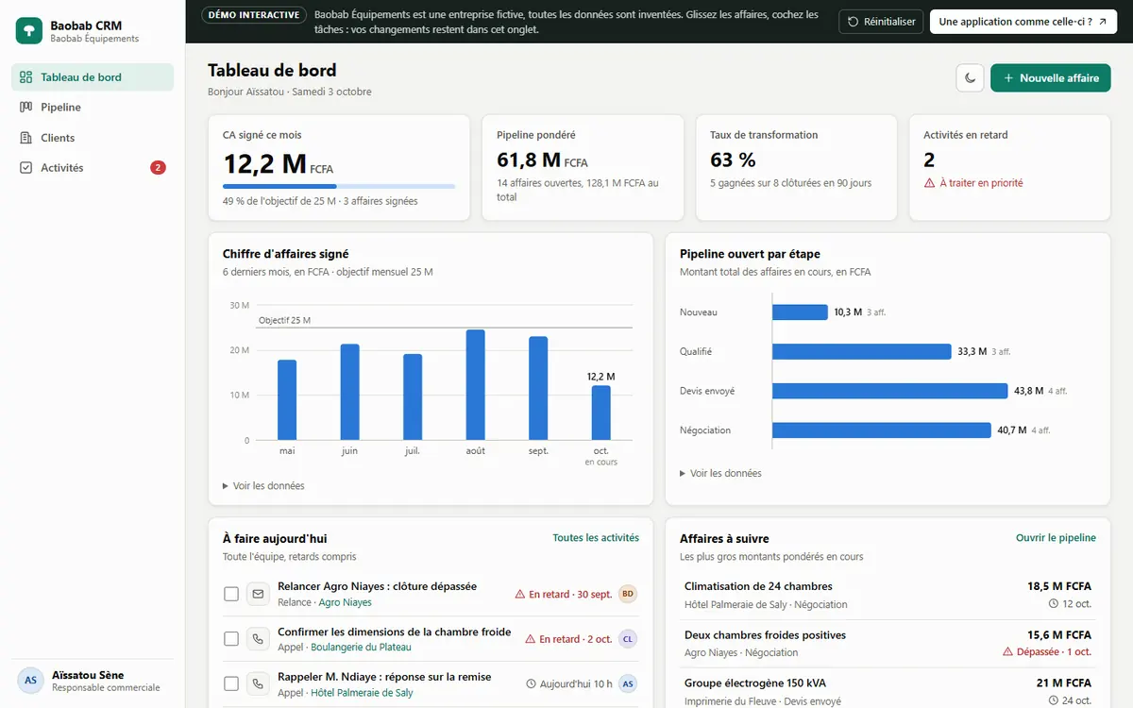Mark Rappeler M. Ndiaye task as done
Image resolution: width=1133 pixels, height=708 pixels.
click(x=231, y=684)
